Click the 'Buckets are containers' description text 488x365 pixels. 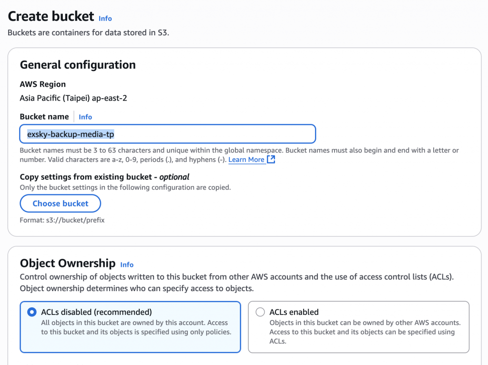pyautogui.click(x=88, y=33)
